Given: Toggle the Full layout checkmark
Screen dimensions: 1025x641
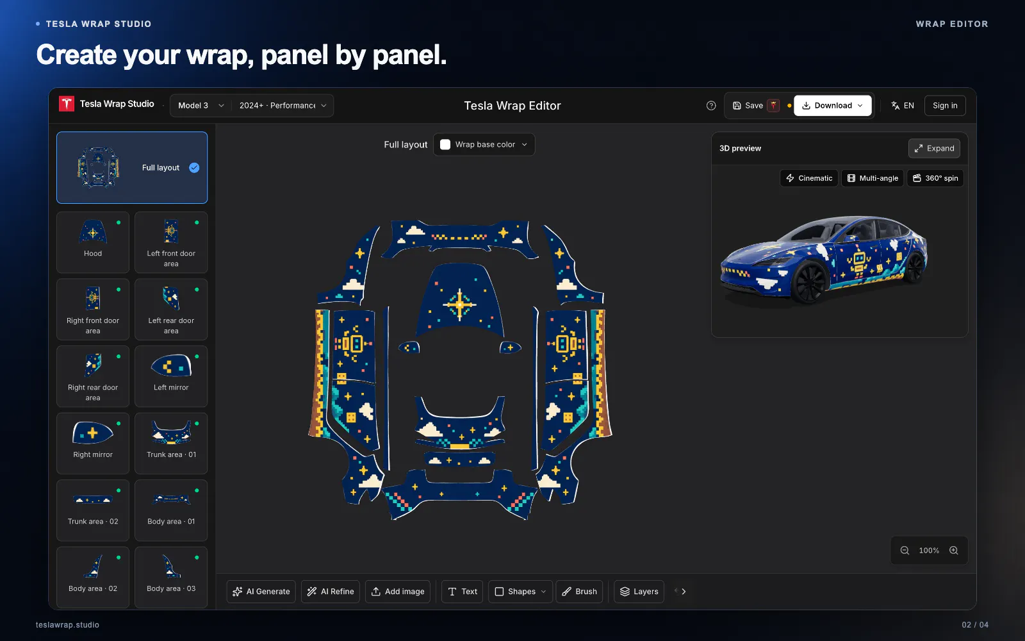Looking at the screenshot, I should [x=194, y=168].
